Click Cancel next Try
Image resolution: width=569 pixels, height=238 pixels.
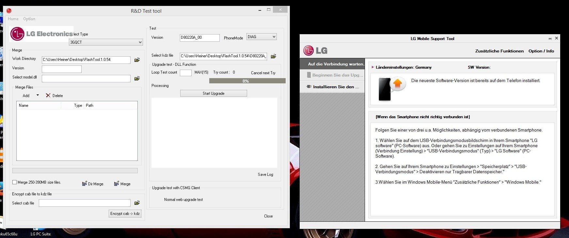point(263,73)
